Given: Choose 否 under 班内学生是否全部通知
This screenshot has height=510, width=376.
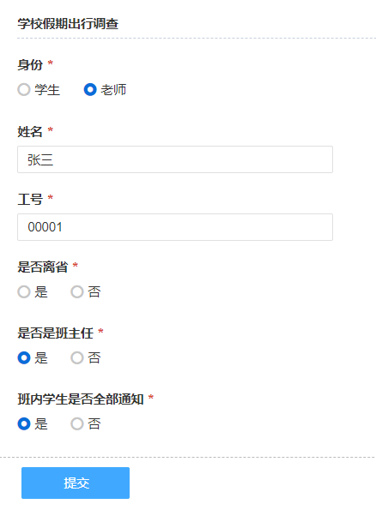Looking at the screenshot, I should pos(77,423).
